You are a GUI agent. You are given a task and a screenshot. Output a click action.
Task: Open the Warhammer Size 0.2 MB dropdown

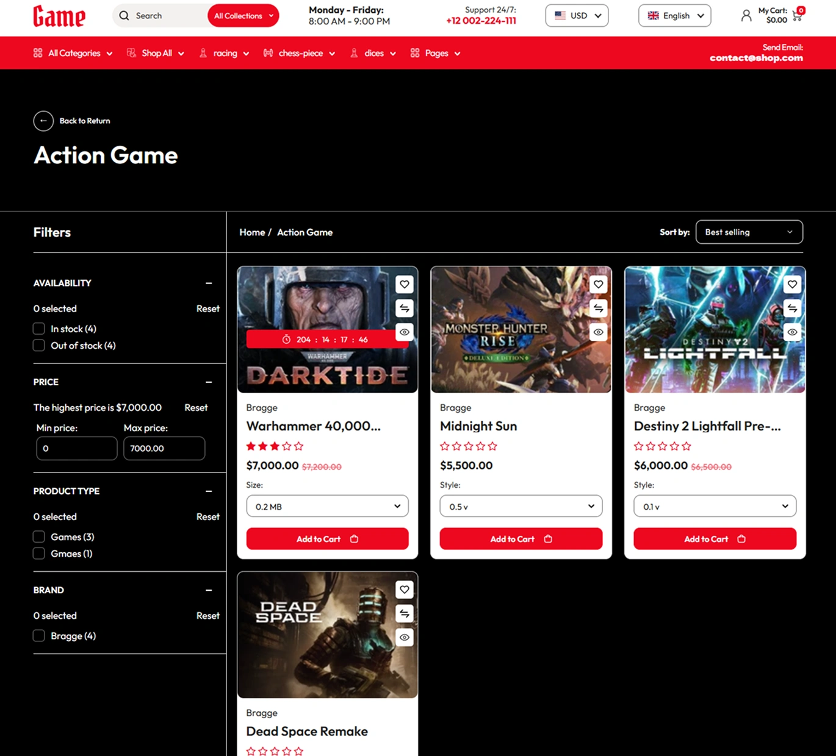328,507
